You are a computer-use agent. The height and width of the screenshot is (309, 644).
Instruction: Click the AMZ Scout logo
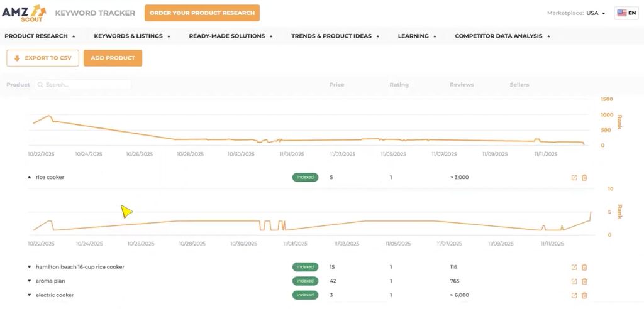click(25, 13)
